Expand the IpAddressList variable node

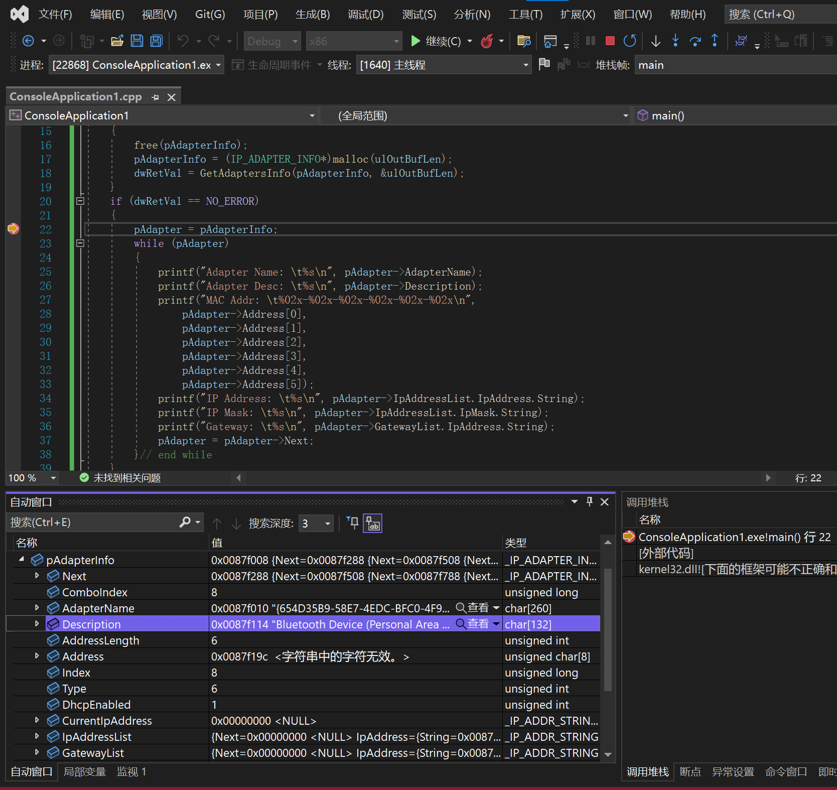click(37, 736)
